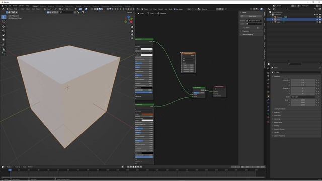This screenshot has width=322, height=181.
Task: Switch to the Modeling workspace tab
Action: coord(42,6)
